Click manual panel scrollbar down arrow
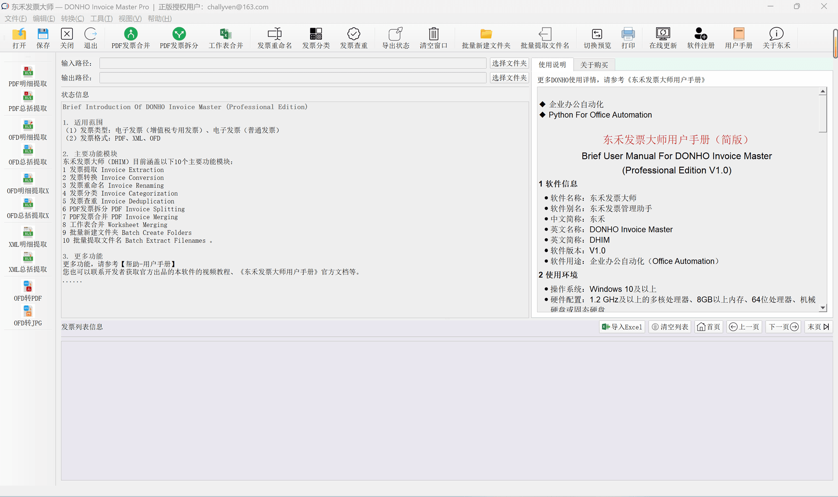This screenshot has height=497, width=838. click(823, 308)
